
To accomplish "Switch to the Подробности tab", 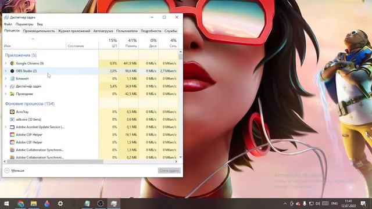I will (151, 31).
